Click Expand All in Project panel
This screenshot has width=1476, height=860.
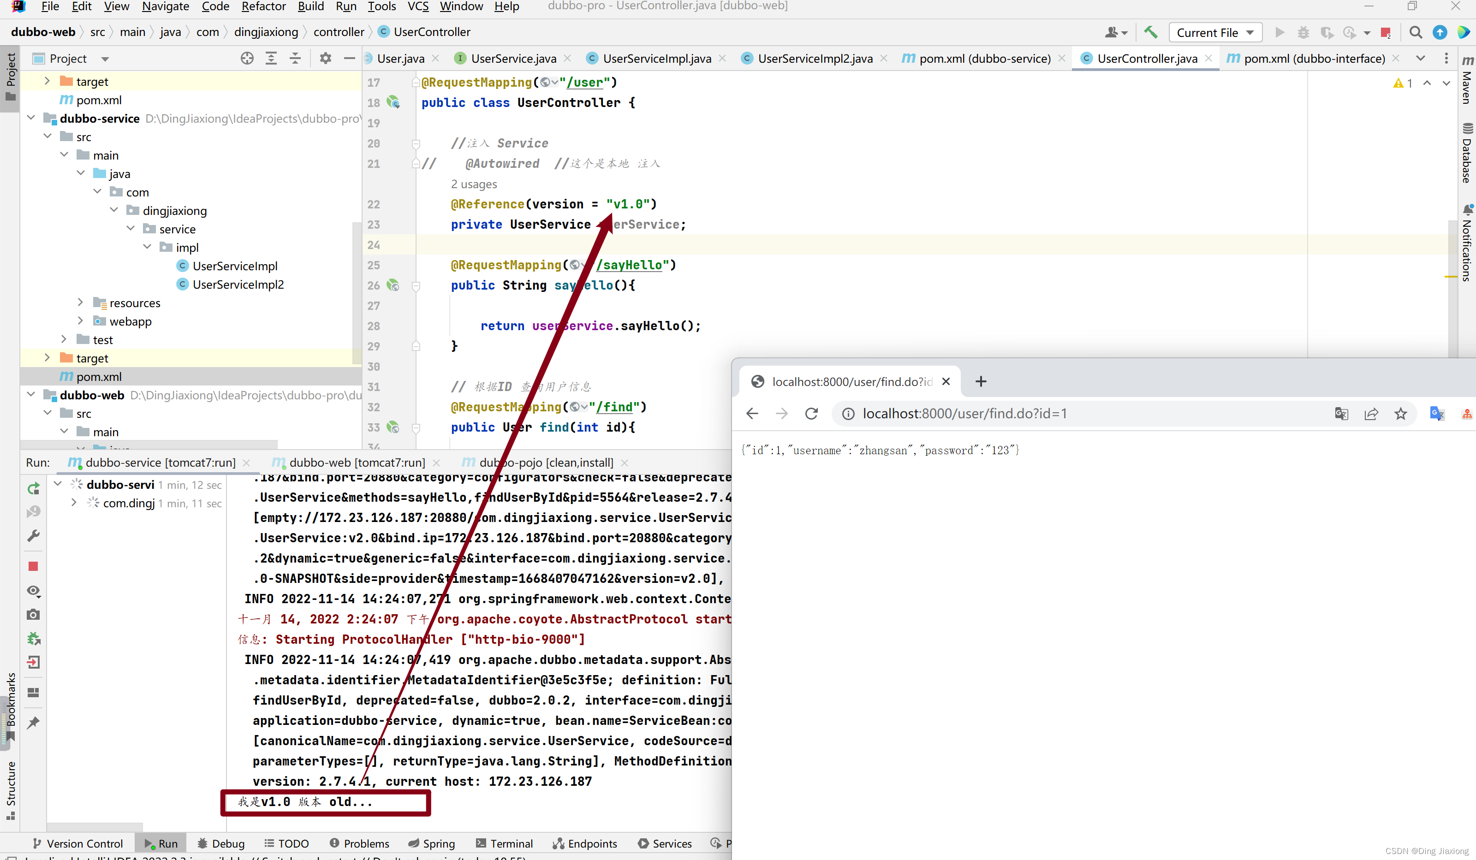click(x=271, y=58)
